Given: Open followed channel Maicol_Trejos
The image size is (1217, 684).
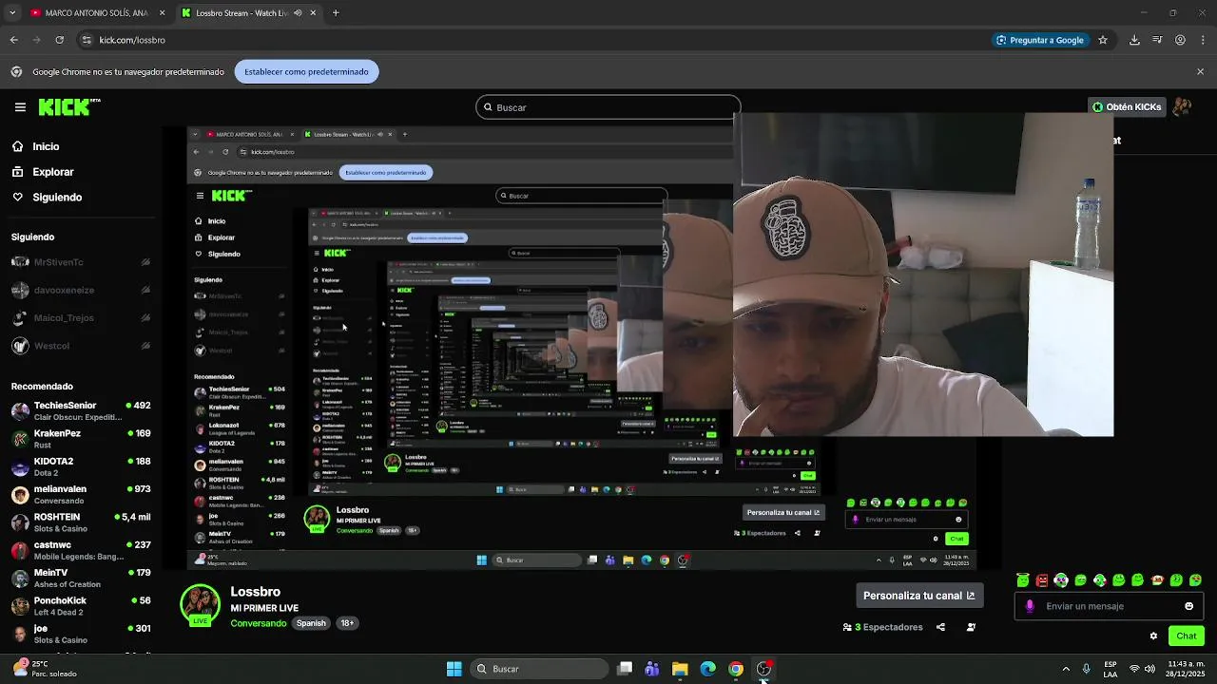Looking at the screenshot, I should [81, 317].
